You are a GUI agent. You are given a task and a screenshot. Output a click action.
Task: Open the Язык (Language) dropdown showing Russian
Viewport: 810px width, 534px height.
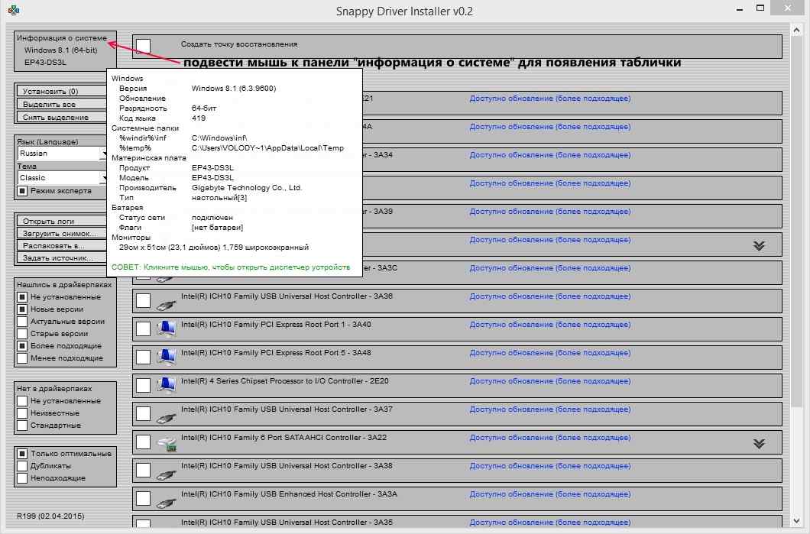[62, 154]
